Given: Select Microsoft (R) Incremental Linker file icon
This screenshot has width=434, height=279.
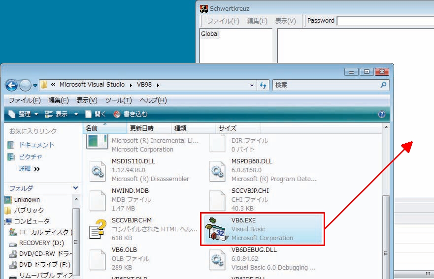Looking at the screenshot, I should tap(97, 142).
